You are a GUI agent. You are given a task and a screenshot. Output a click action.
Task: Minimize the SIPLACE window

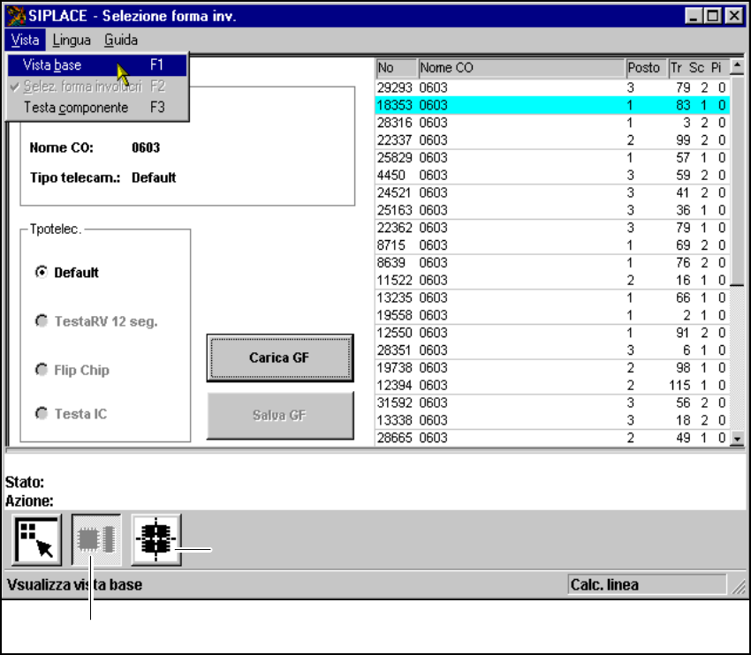click(x=694, y=16)
